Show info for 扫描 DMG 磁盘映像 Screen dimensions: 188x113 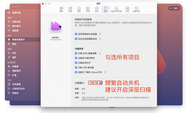pyautogui.click(x=100, y=53)
